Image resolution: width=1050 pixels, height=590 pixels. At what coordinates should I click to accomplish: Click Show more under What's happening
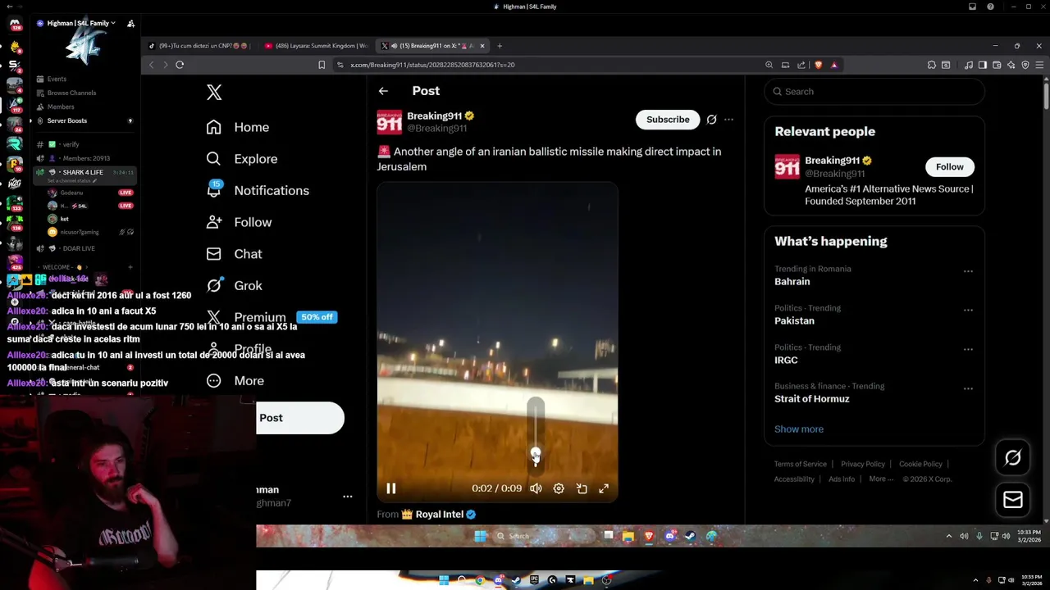[799, 429]
